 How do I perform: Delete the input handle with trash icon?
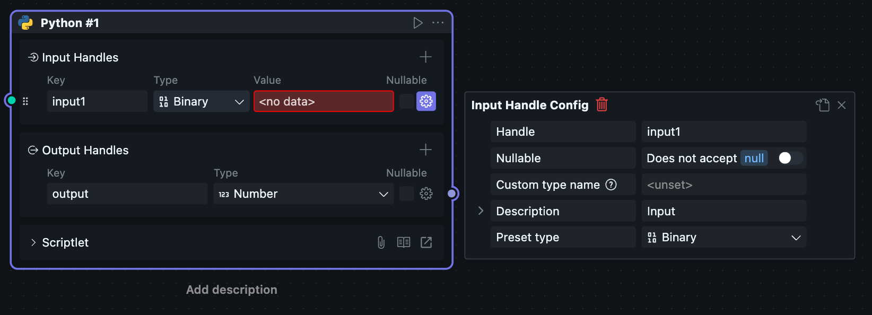point(601,104)
